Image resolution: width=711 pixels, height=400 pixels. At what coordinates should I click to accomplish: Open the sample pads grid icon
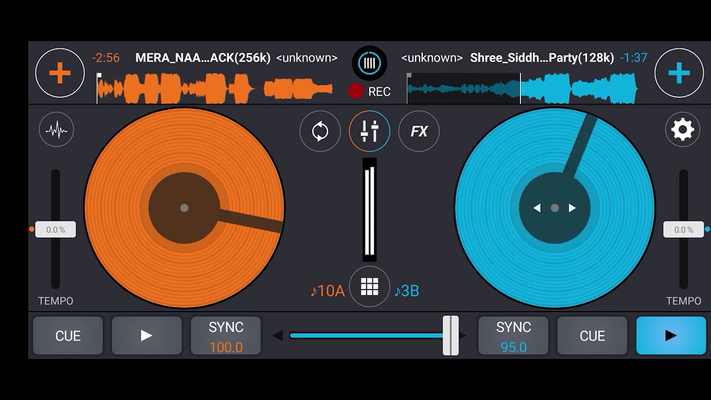tap(369, 287)
